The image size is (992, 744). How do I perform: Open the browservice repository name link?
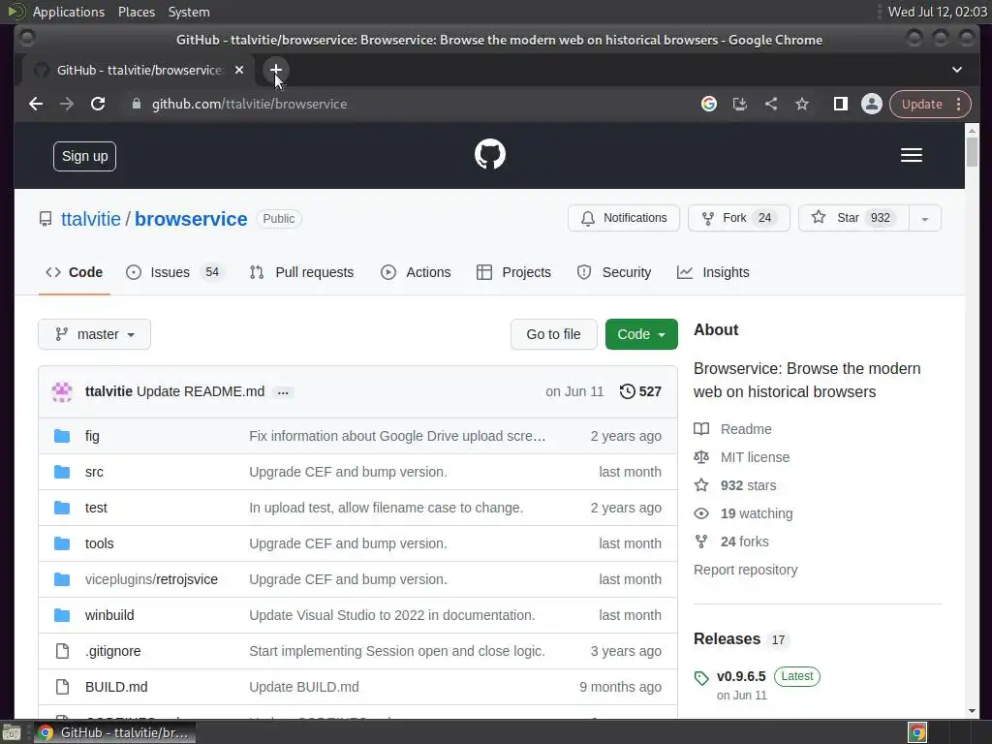(x=191, y=219)
